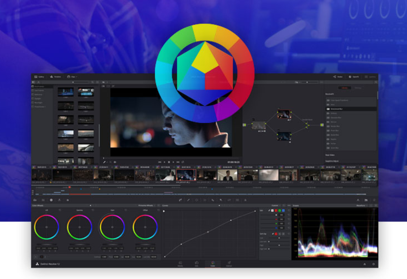The width and height of the screenshot is (407, 279).
Task: Open the Blur palette icon
Action: click(213, 200)
